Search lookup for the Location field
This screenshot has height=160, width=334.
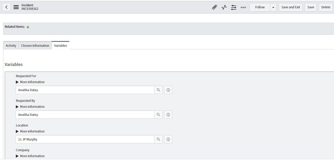158,139
